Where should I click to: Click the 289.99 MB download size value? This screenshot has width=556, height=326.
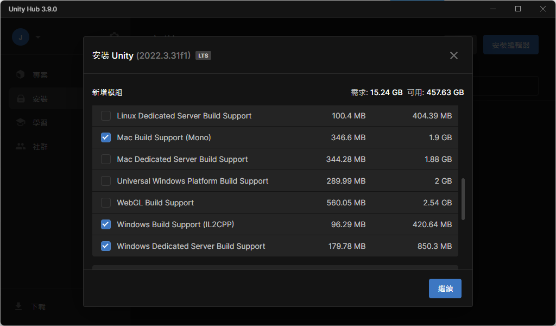pos(346,181)
